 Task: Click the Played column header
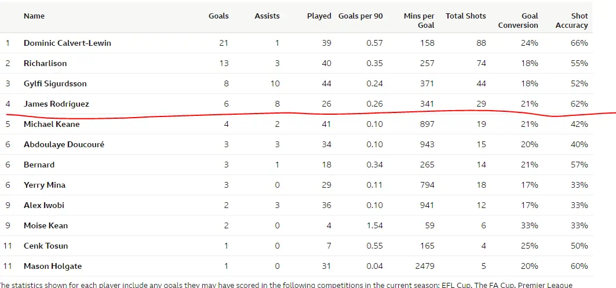(x=319, y=16)
